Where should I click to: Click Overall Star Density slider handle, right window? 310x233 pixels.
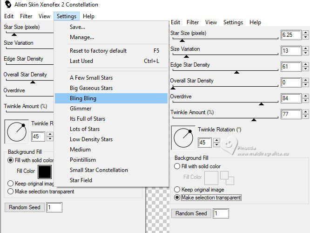173,88
